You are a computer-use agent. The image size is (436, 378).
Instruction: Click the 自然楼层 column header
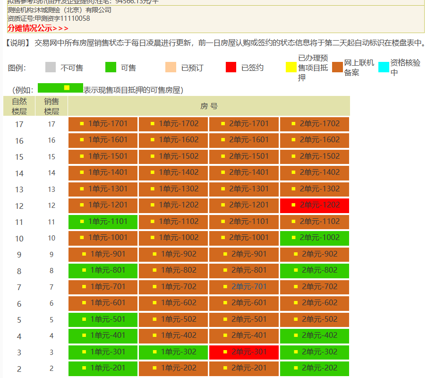pyautogui.click(x=19, y=106)
